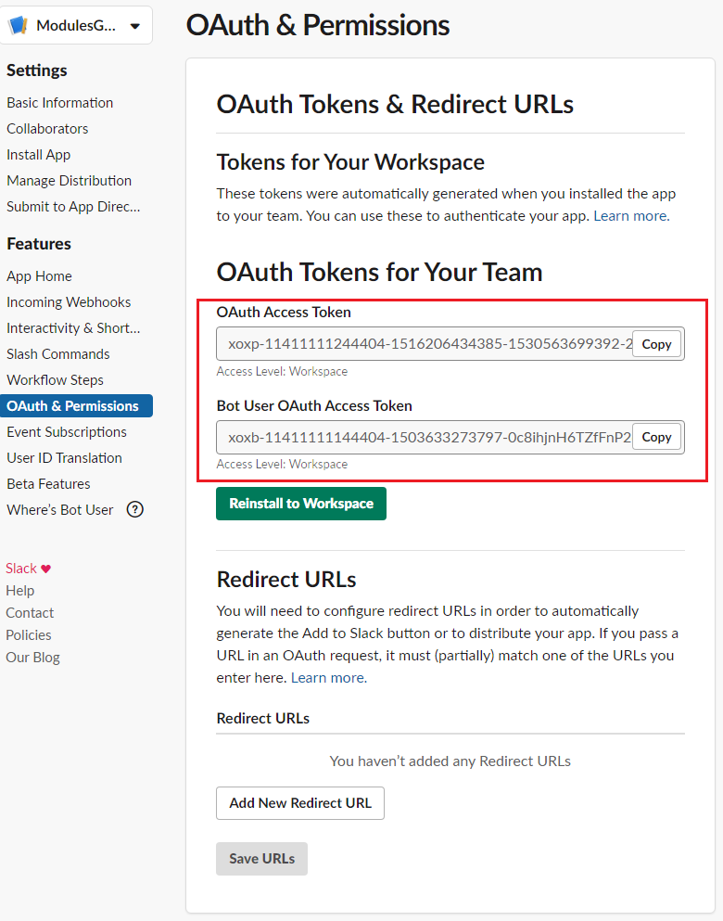The image size is (723, 921).
Task: Click Access Level text below Bot User token
Action: pos(282,464)
